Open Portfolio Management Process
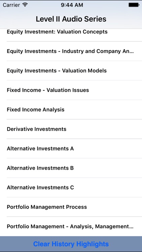The width and height of the screenshot is (142, 252). click(x=71, y=207)
